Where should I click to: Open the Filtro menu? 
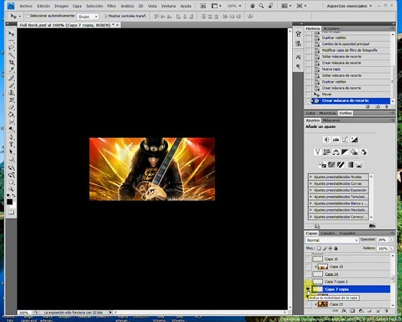tap(112, 6)
